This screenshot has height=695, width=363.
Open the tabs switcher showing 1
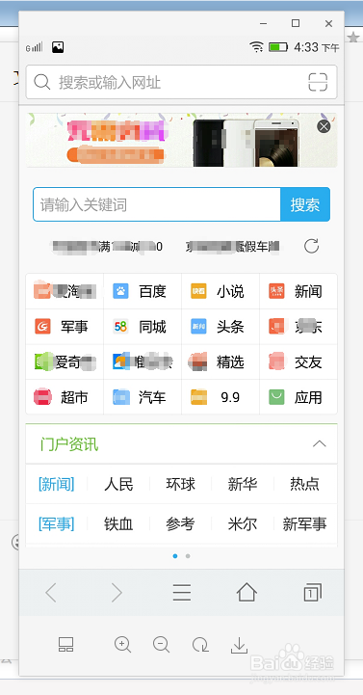[x=313, y=593]
